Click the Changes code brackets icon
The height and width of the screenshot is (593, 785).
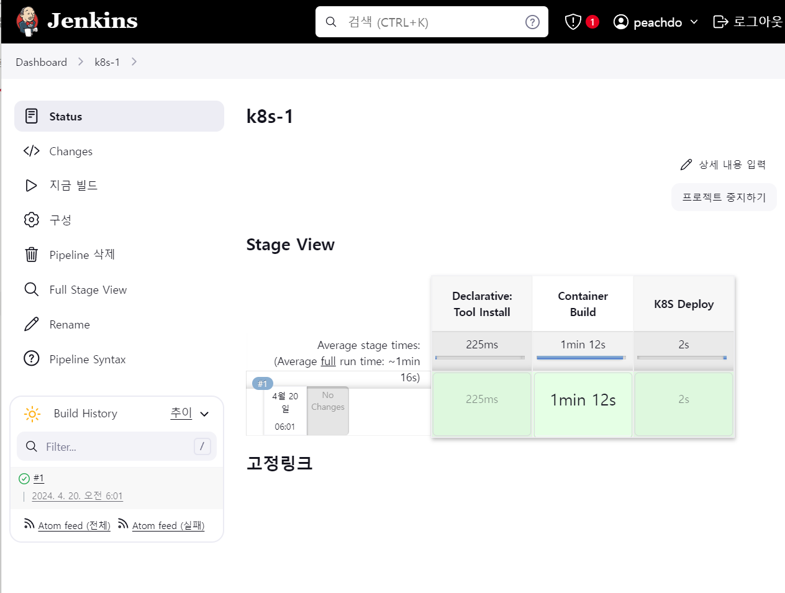pyautogui.click(x=32, y=151)
